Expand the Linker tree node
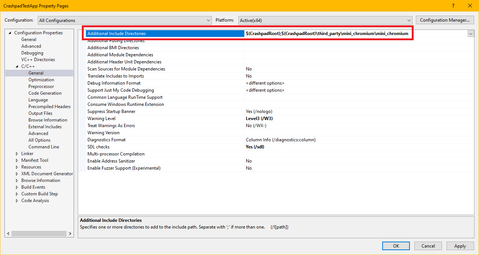Screen dimensions: 479x255 coord(17,154)
